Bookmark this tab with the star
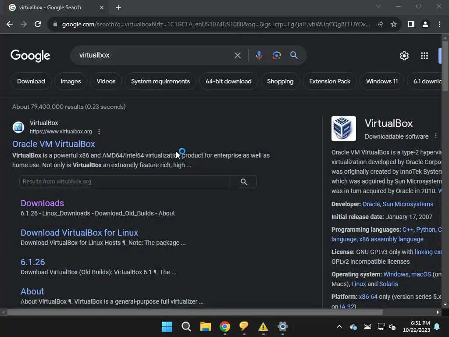Screen dimensions: 449x337 [394, 25]
